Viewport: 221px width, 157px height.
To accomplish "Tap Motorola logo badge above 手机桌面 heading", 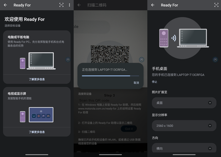I will (x=215, y=60).
